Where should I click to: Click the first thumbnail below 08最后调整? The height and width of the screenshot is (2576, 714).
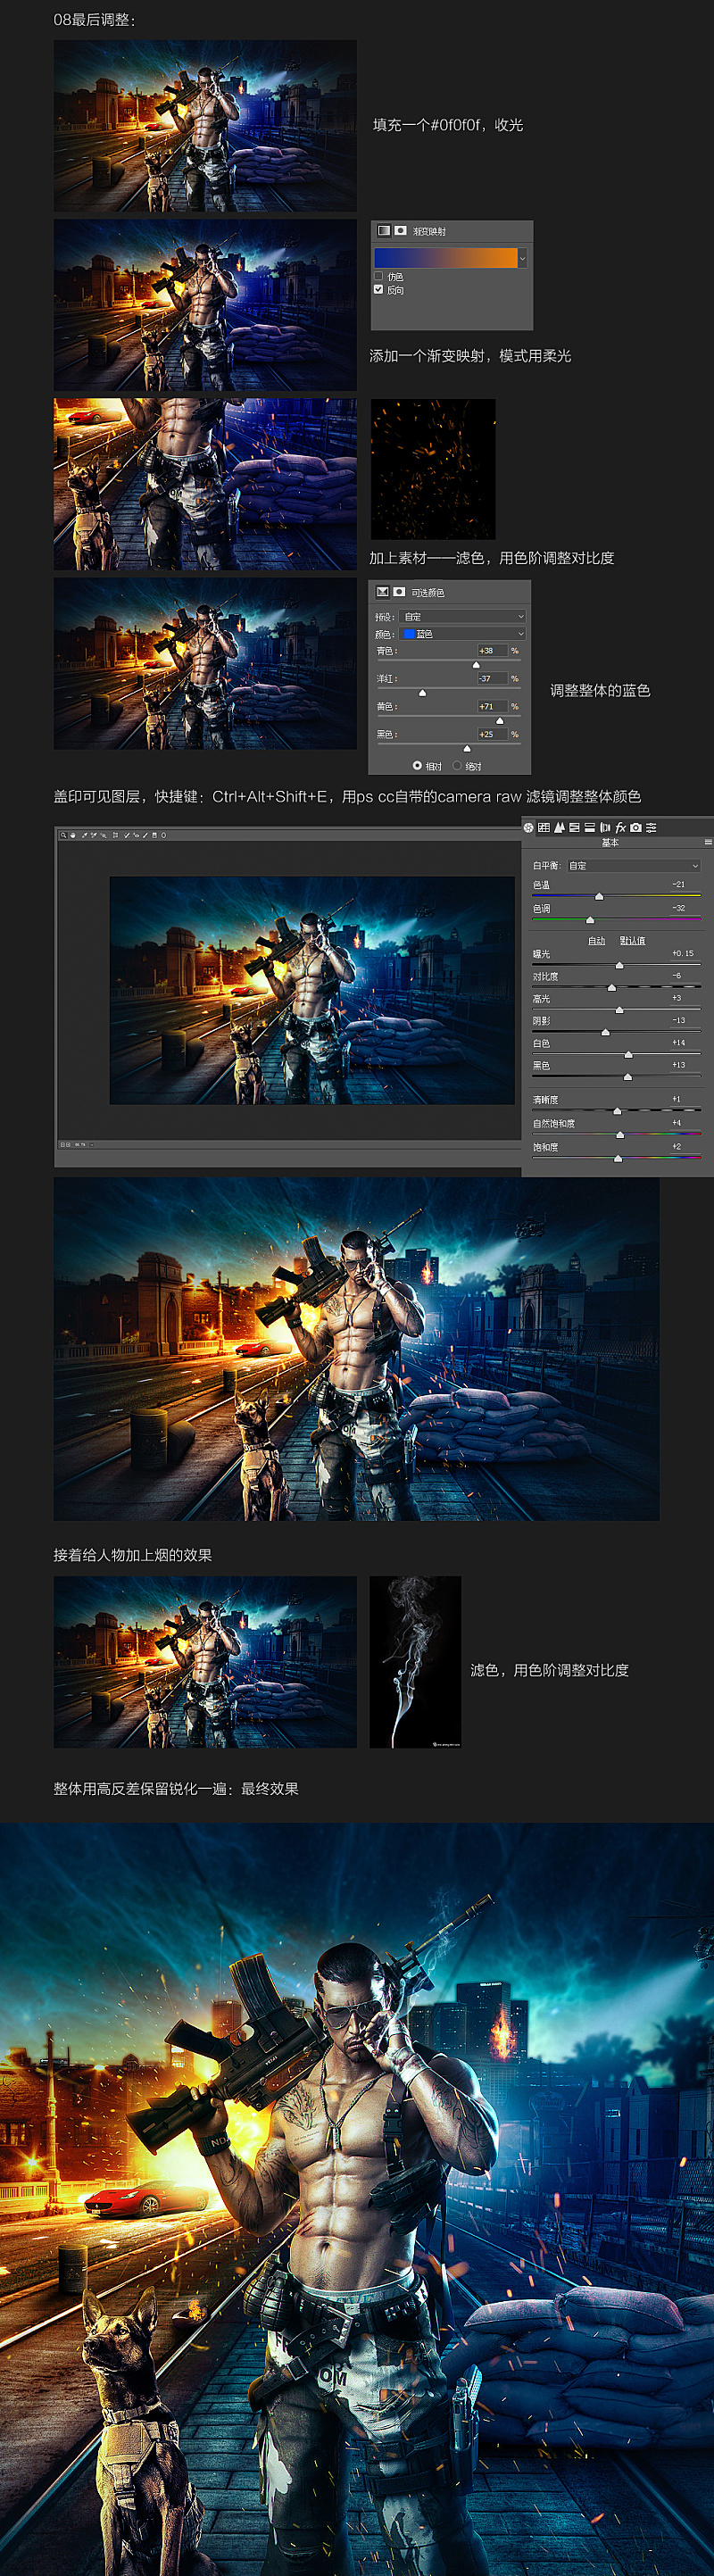pyautogui.click(x=205, y=125)
